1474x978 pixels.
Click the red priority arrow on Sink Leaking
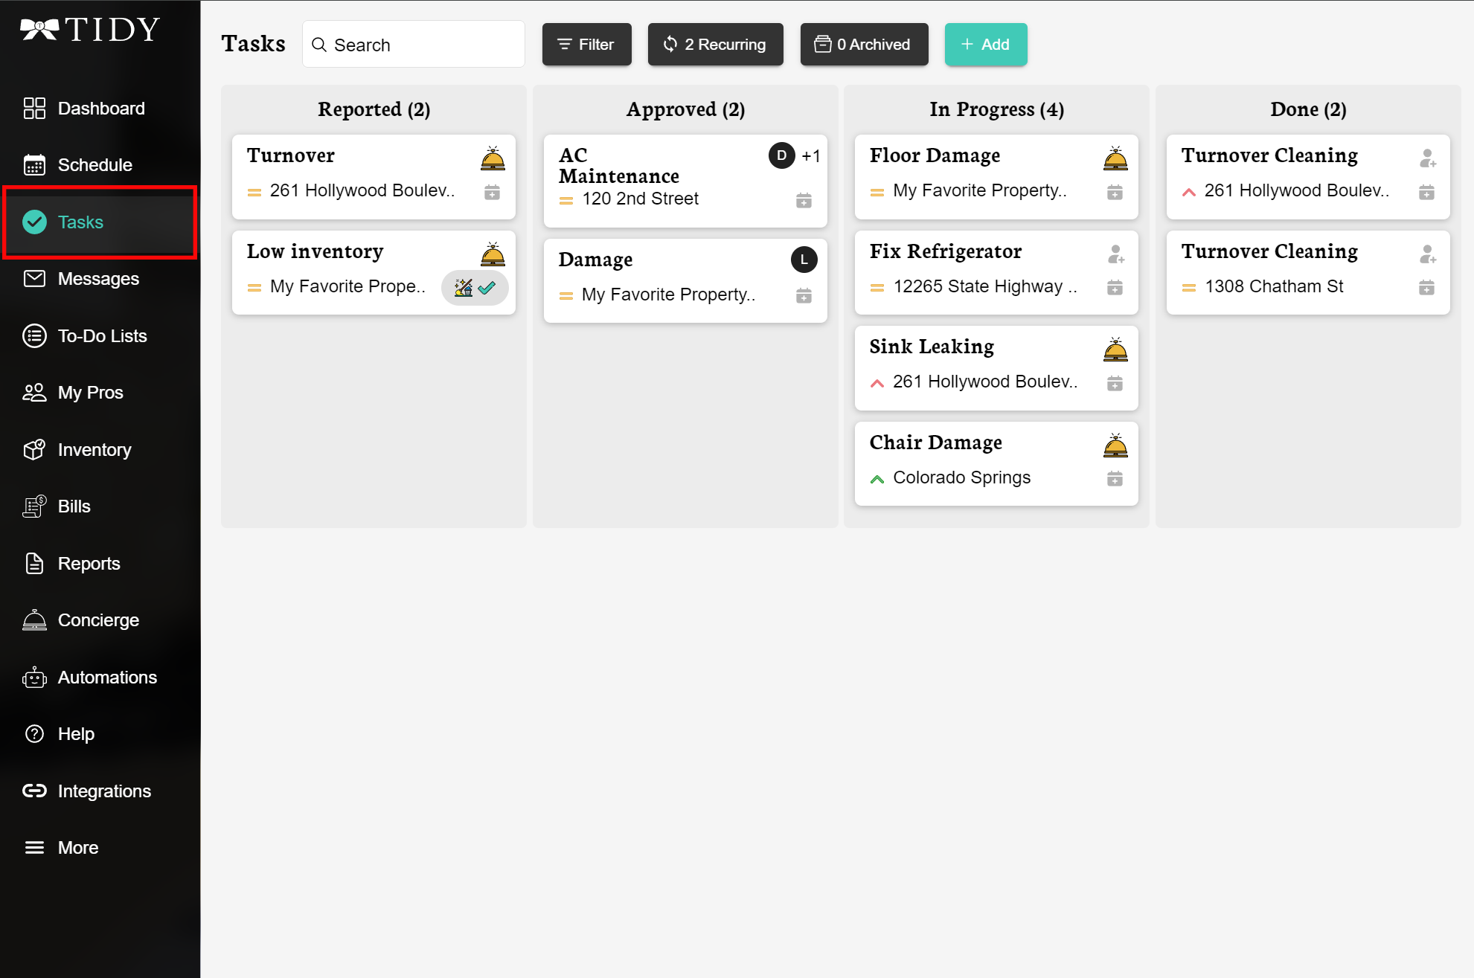tap(877, 383)
